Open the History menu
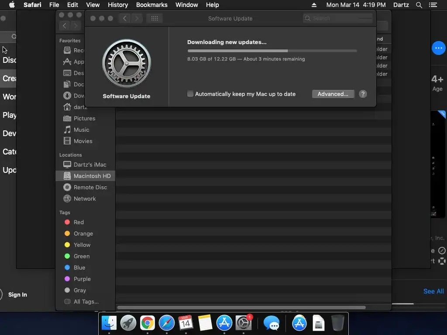This screenshot has height=335, width=447. pos(118,5)
